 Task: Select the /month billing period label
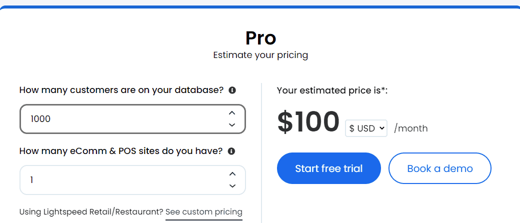[411, 128]
